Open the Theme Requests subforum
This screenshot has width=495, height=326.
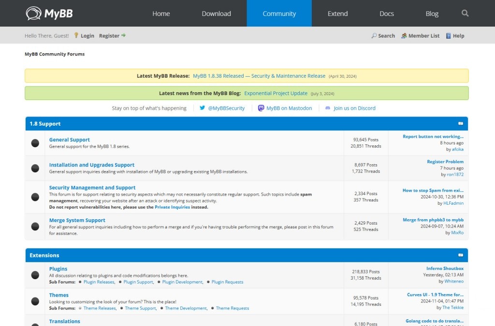pos(233,308)
